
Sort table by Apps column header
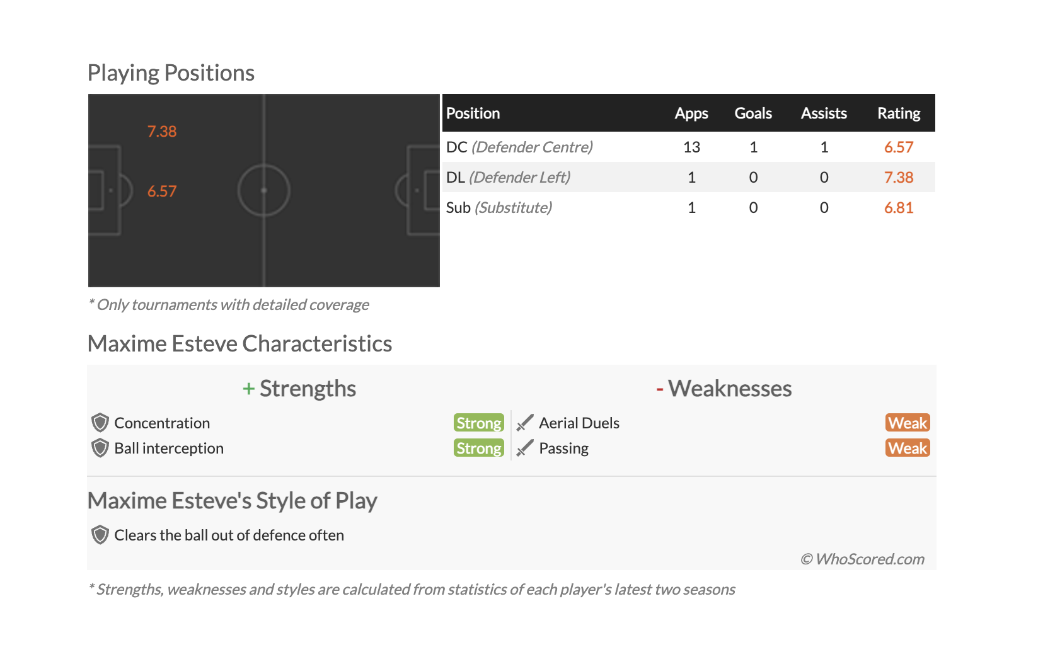click(x=691, y=113)
